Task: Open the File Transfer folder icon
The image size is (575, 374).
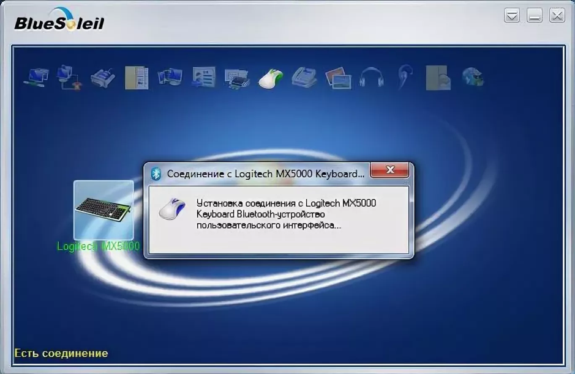Action: (x=137, y=78)
